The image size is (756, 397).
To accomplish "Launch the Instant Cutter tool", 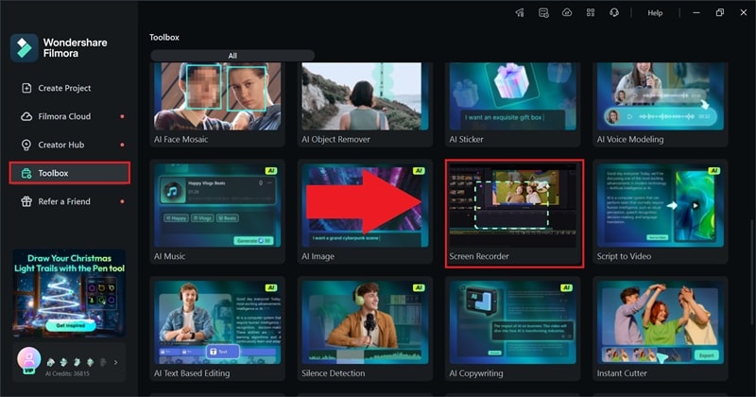I will coord(660,329).
